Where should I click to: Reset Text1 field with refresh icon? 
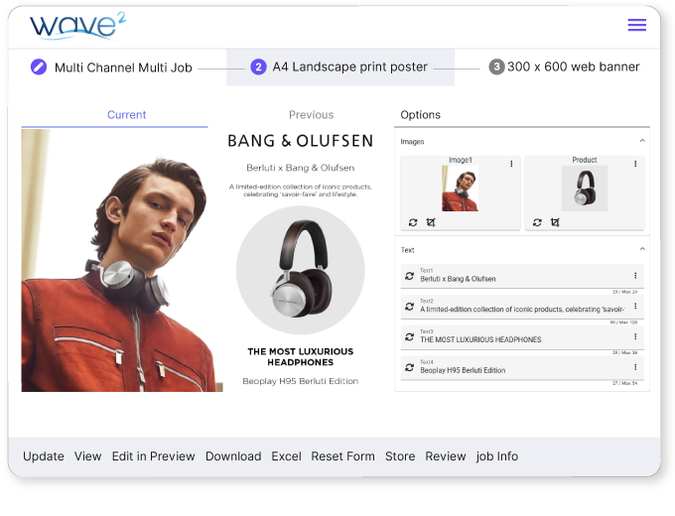pyautogui.click(x=409, y=276)
